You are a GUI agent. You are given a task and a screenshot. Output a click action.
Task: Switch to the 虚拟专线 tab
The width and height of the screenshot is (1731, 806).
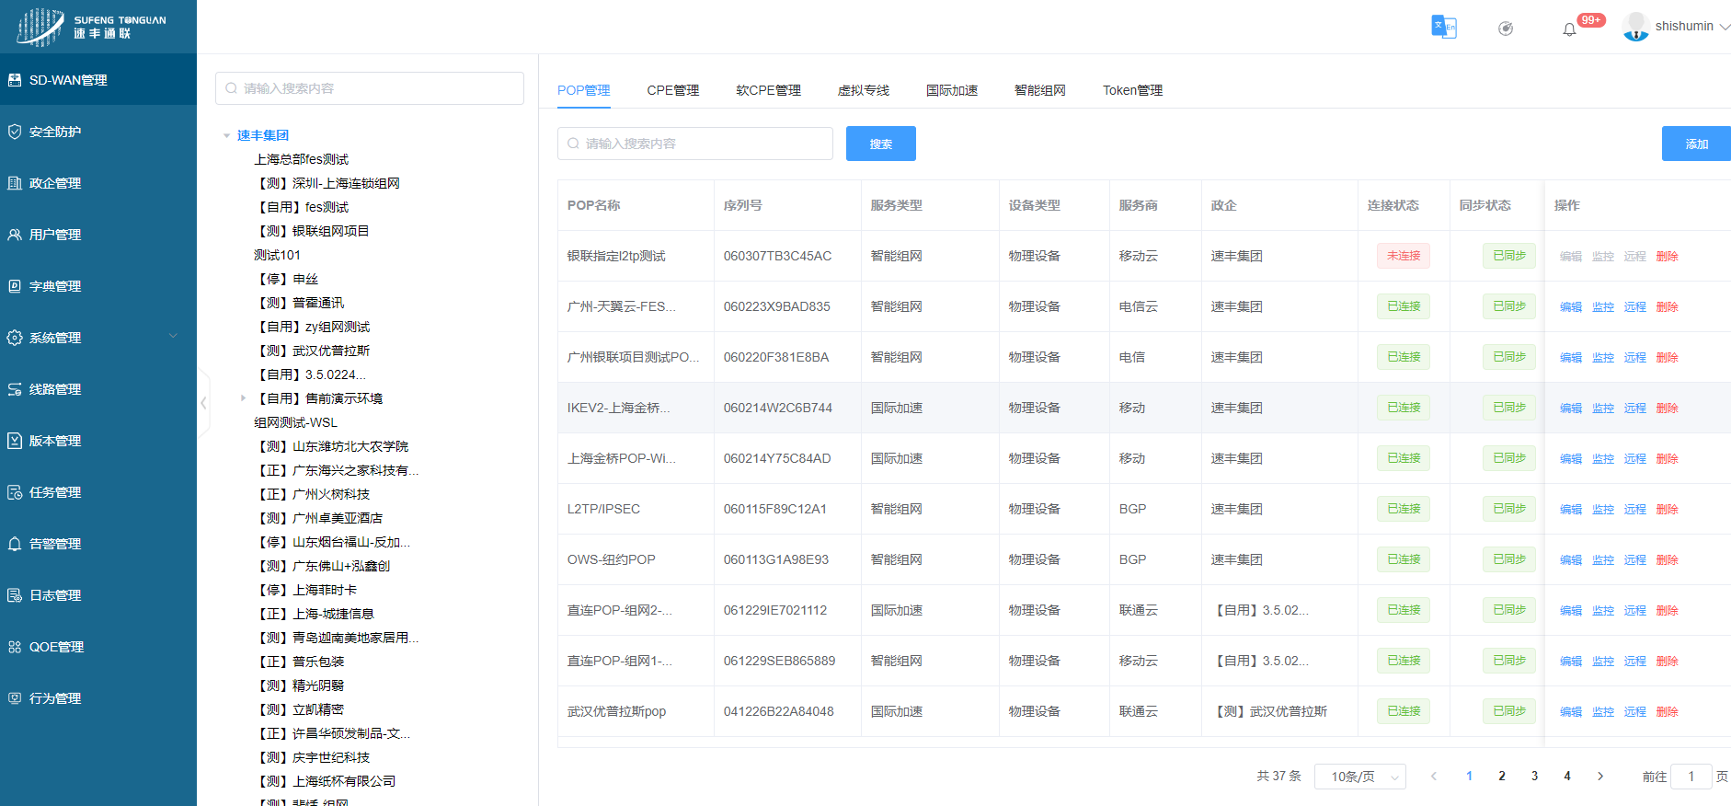pos(864,90)
